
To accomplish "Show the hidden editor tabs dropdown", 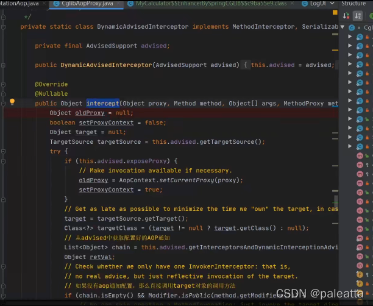I will click(x=332, y=4).
